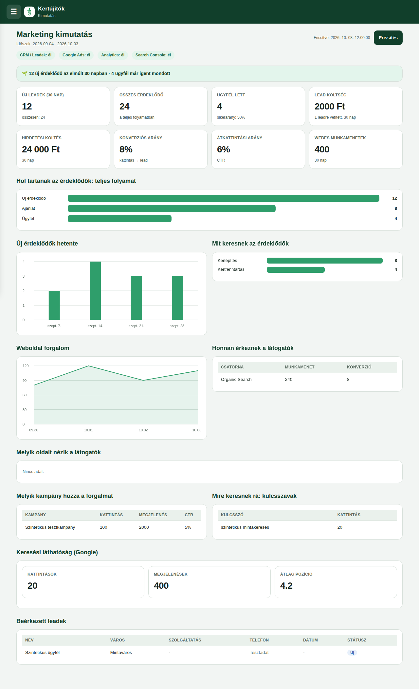This screenshot has width=419, height=689.
Task: Click the Ajánlat funnel bar
Action: coord(172,208)
